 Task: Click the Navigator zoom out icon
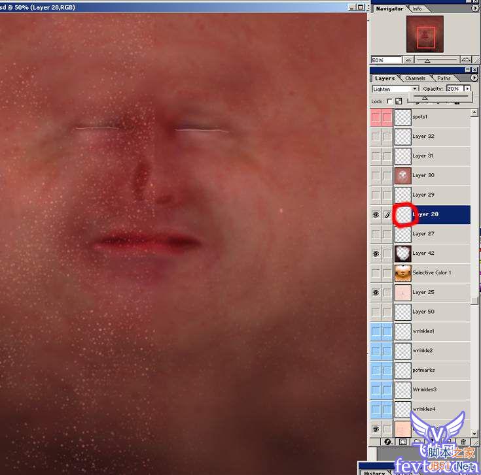pyautogui.click(x=408, y=60)
